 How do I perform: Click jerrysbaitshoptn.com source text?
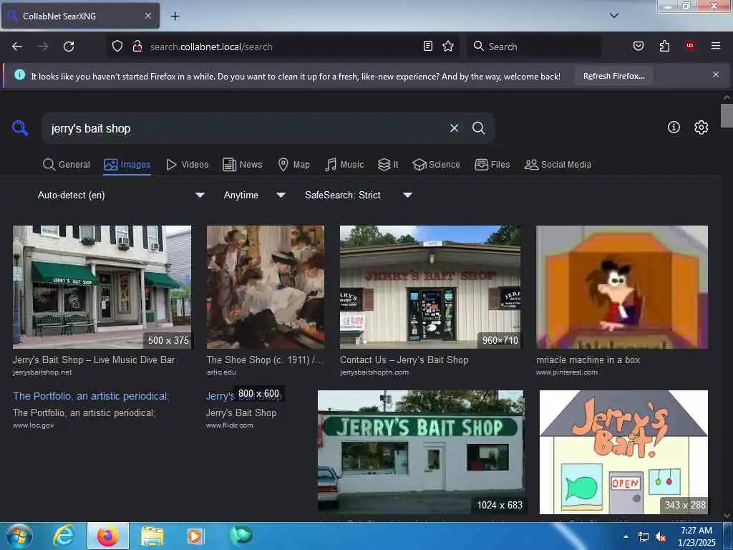coord(374,372)
